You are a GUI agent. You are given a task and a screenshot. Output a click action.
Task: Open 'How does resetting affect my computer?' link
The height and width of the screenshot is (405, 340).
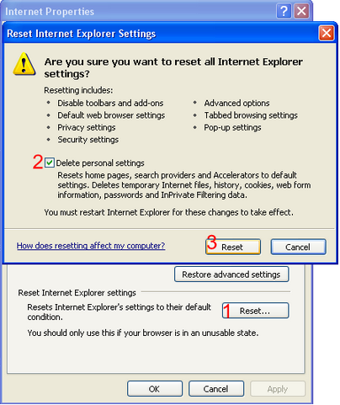pyautogui.click(x=91, y=246)
